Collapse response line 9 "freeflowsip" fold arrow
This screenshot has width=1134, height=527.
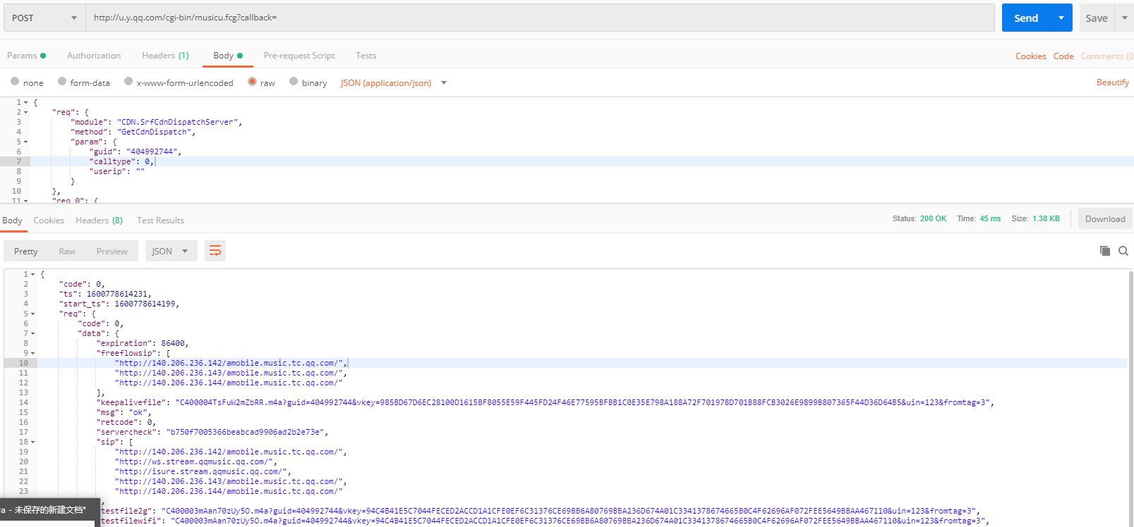pyautogui.click(x=32, y=353)
